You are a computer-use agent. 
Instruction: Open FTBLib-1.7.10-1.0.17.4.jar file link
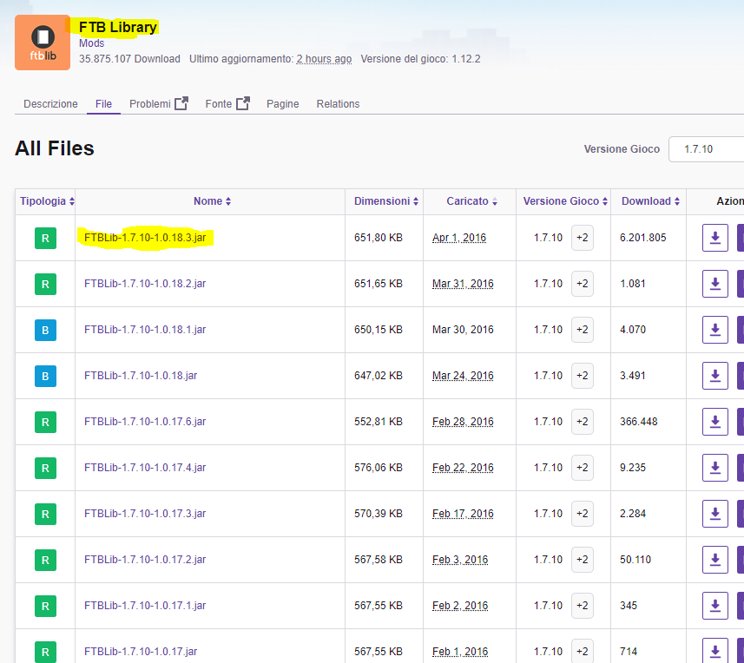(x=145, y=468)
